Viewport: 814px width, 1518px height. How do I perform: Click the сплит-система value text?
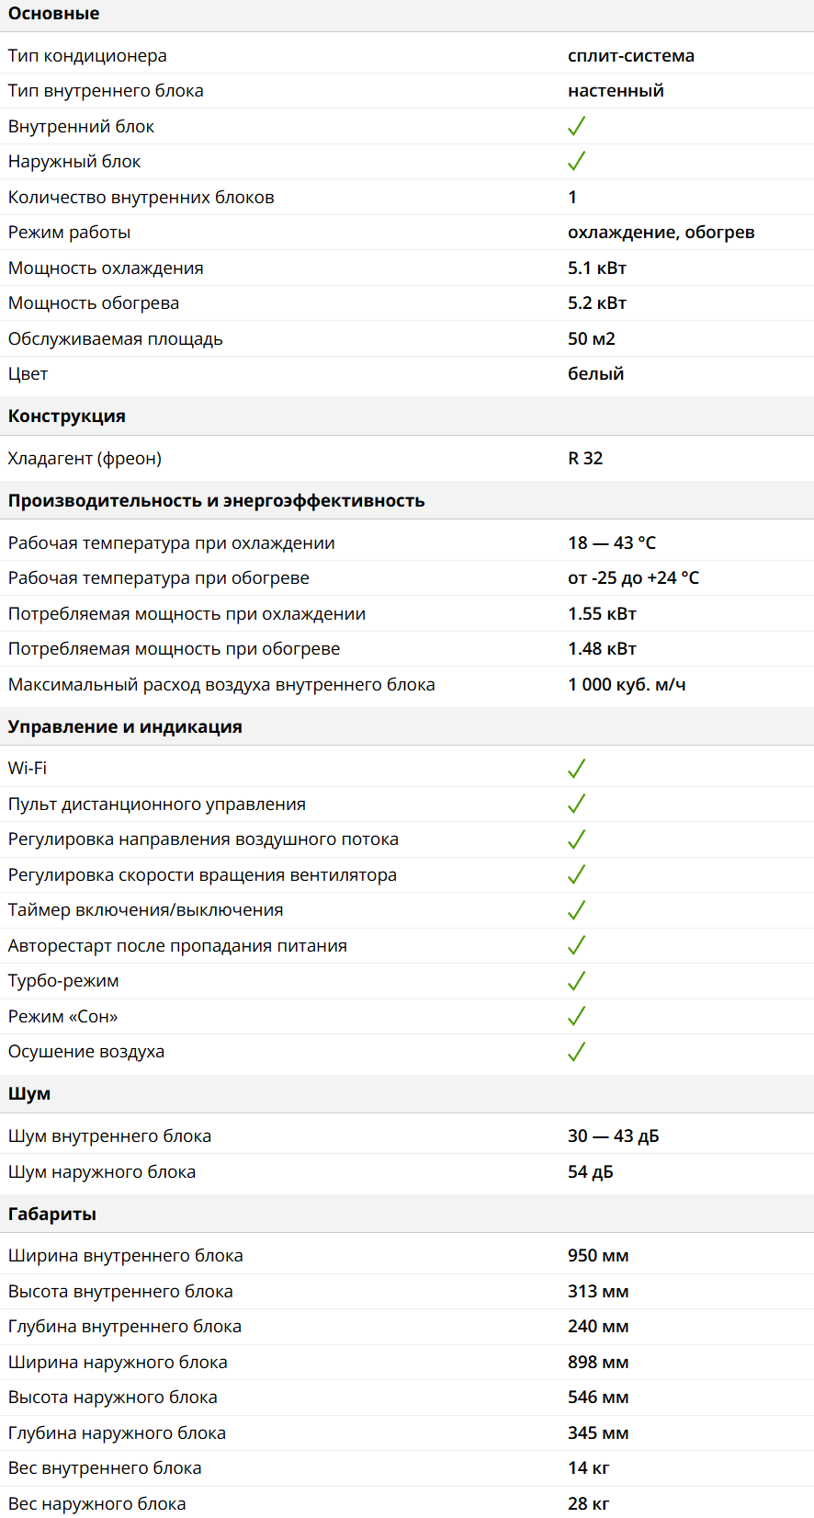click(631, 56)
